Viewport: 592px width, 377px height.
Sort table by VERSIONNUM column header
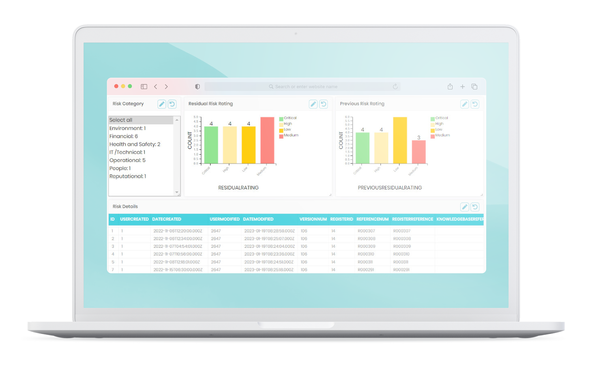pyautogui.click(x=313, y=219)
